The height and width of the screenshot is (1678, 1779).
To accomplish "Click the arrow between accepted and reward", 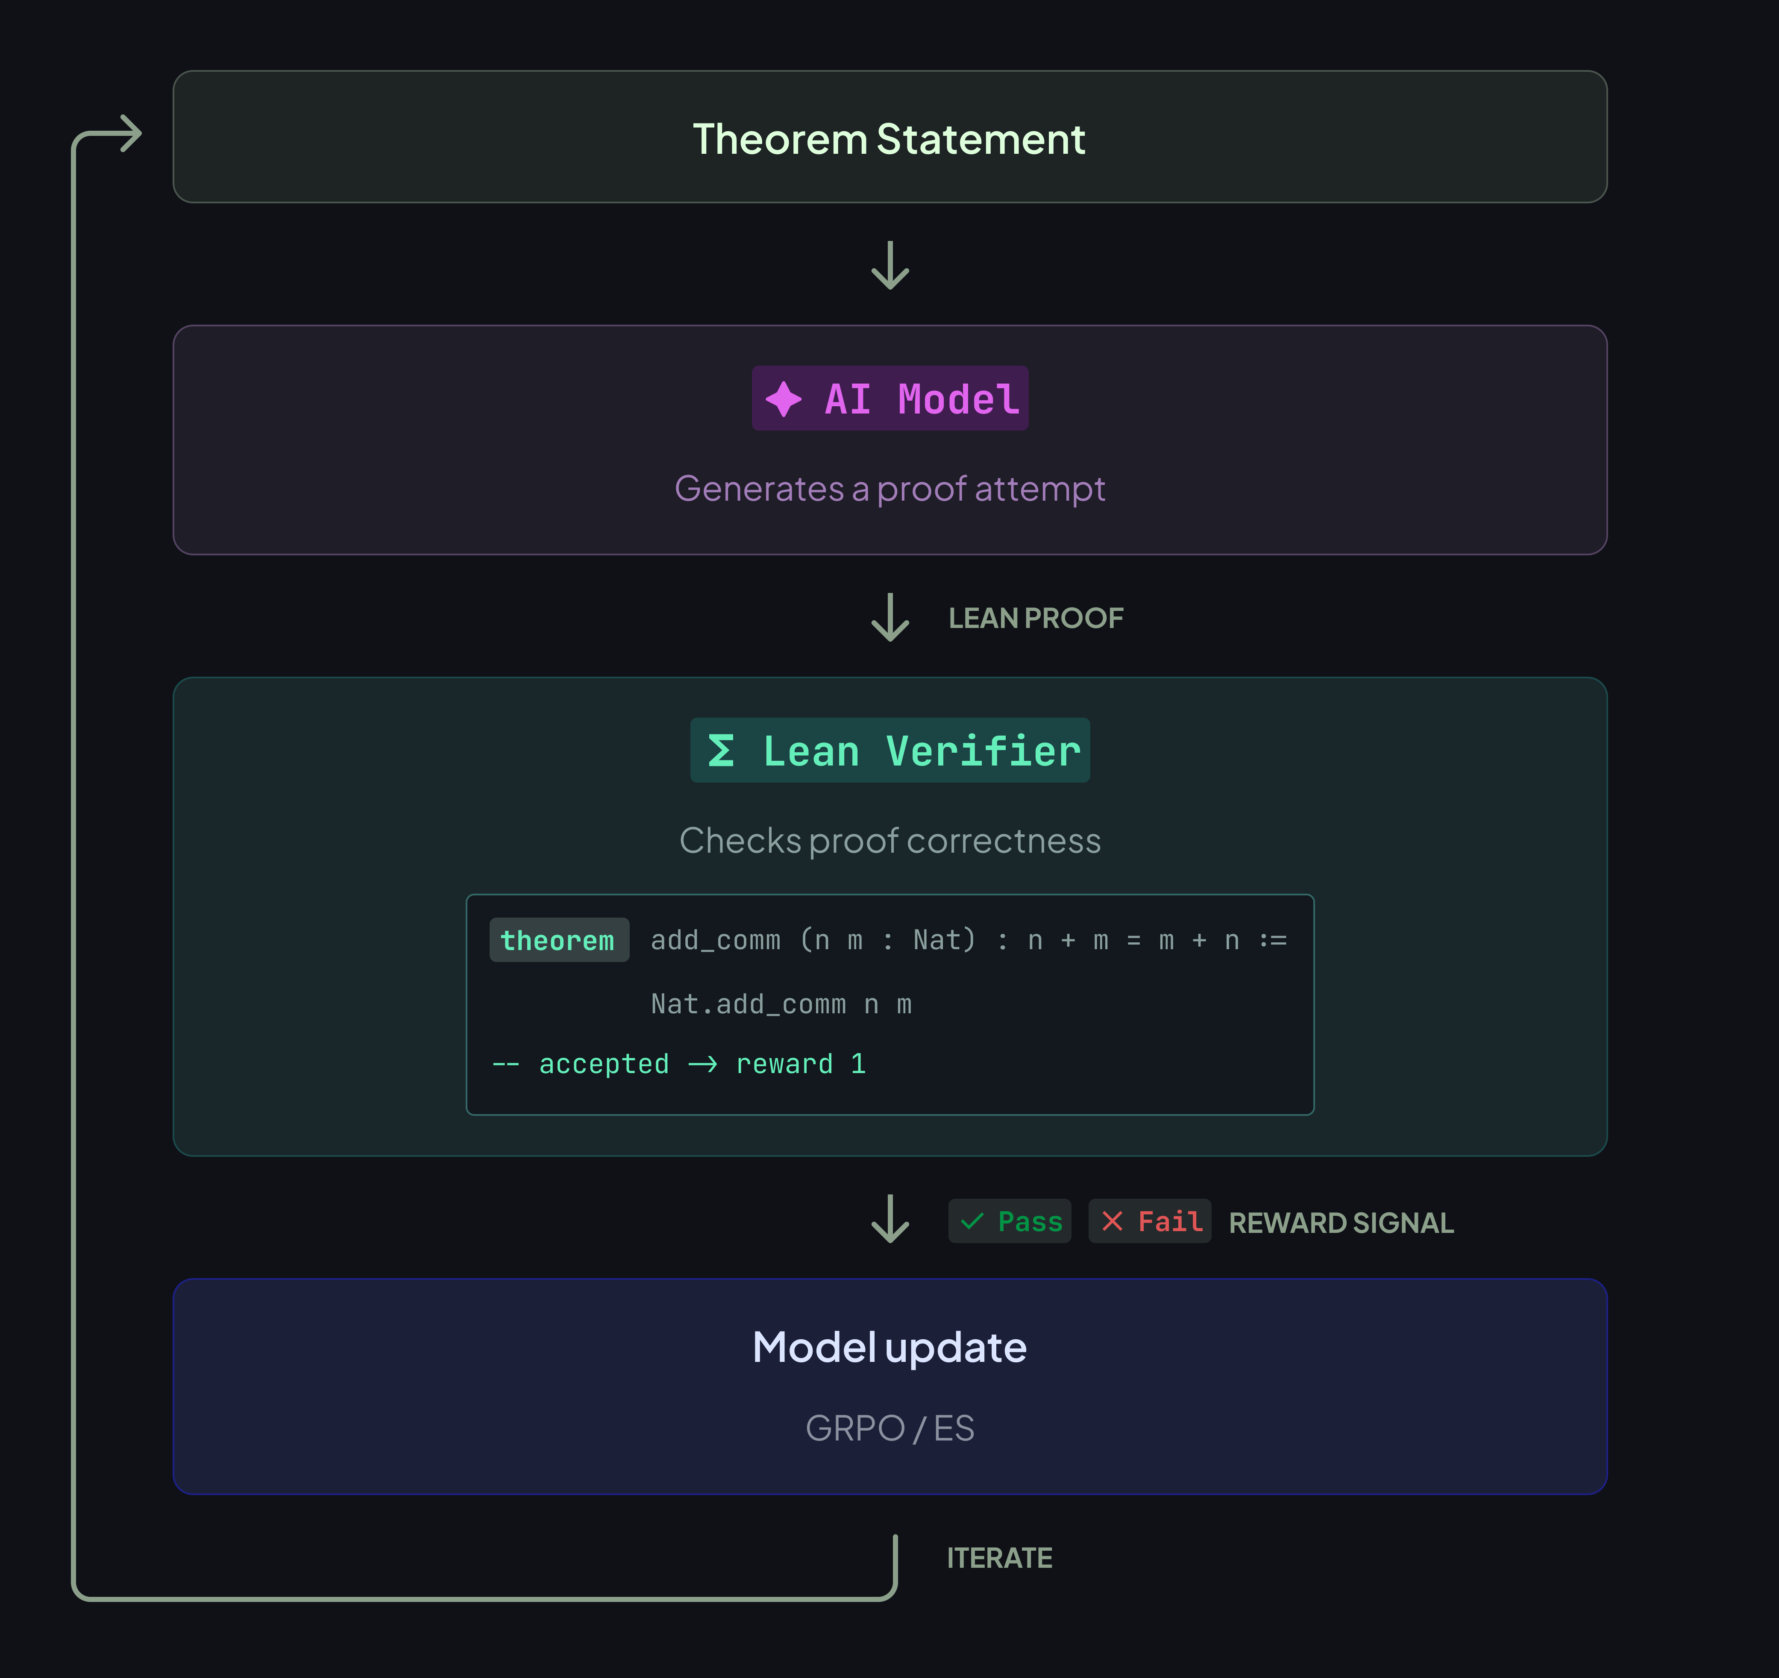I will point(702,1064).
